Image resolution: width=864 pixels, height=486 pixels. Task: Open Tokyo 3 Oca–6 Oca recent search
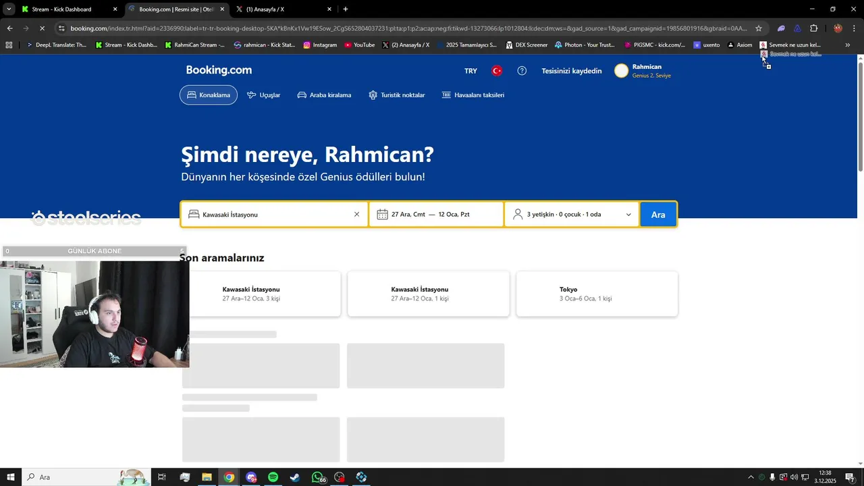click(x=597, y=294)
